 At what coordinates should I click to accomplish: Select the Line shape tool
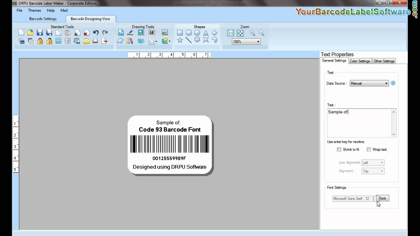(x=188, y=40)
